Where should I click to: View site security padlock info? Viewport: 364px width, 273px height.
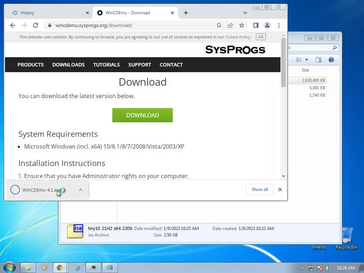[49, 25]
